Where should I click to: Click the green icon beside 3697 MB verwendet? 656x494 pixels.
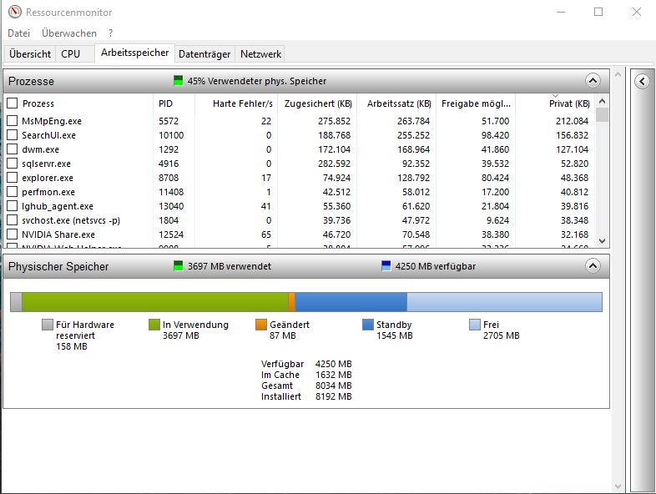(179, 265)
